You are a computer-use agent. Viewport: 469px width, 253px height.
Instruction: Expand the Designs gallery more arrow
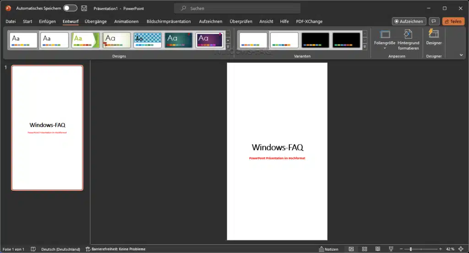[228, 47]
